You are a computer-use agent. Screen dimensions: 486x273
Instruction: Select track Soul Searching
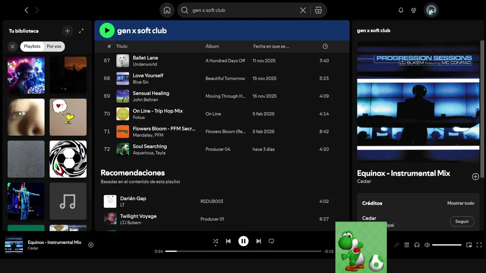point(150,146)
